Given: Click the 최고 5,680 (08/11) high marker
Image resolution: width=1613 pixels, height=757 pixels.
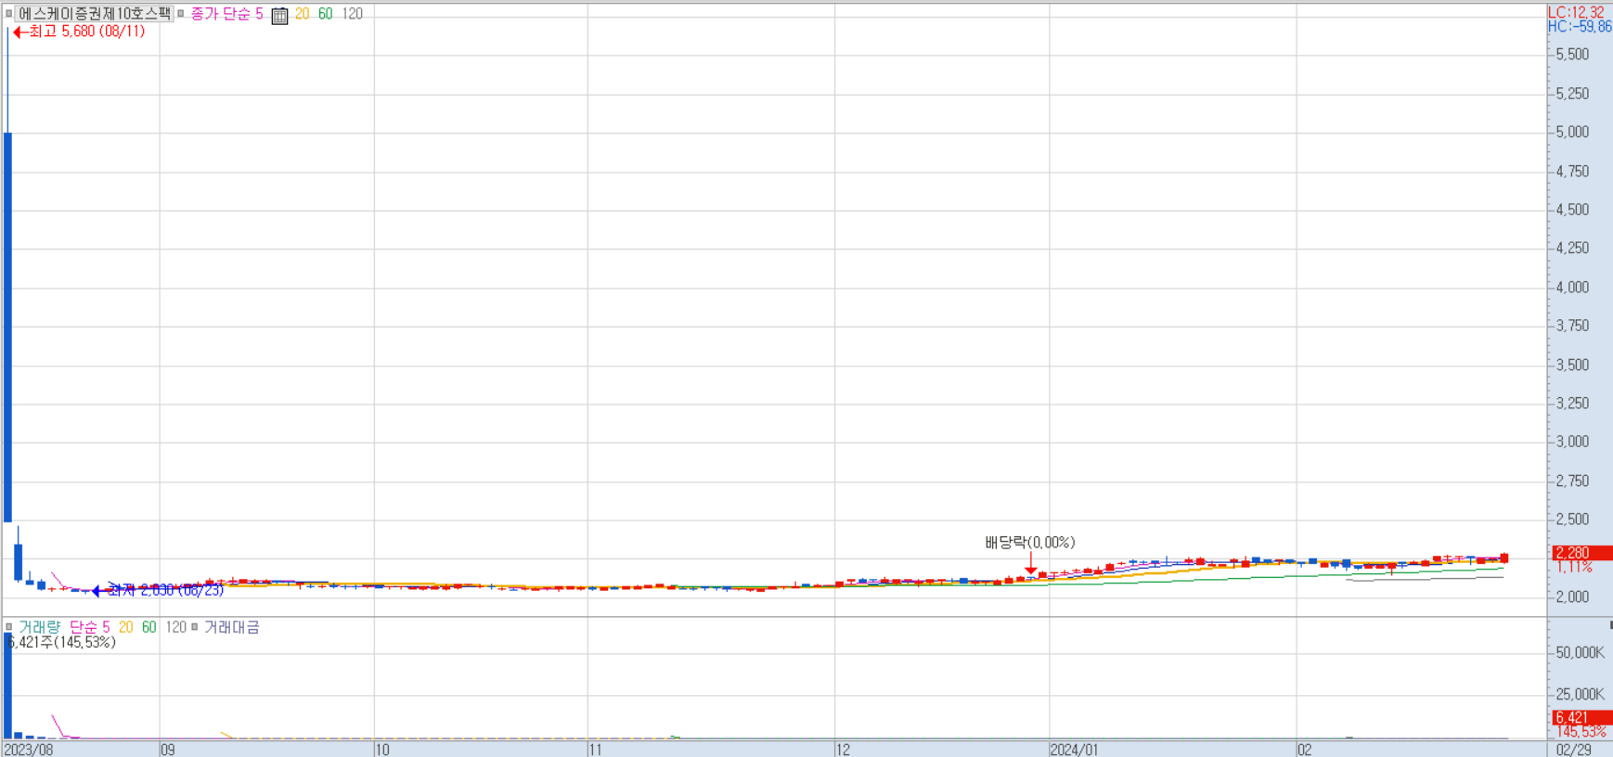Looking at the screenshot, I should click(80, 32).
